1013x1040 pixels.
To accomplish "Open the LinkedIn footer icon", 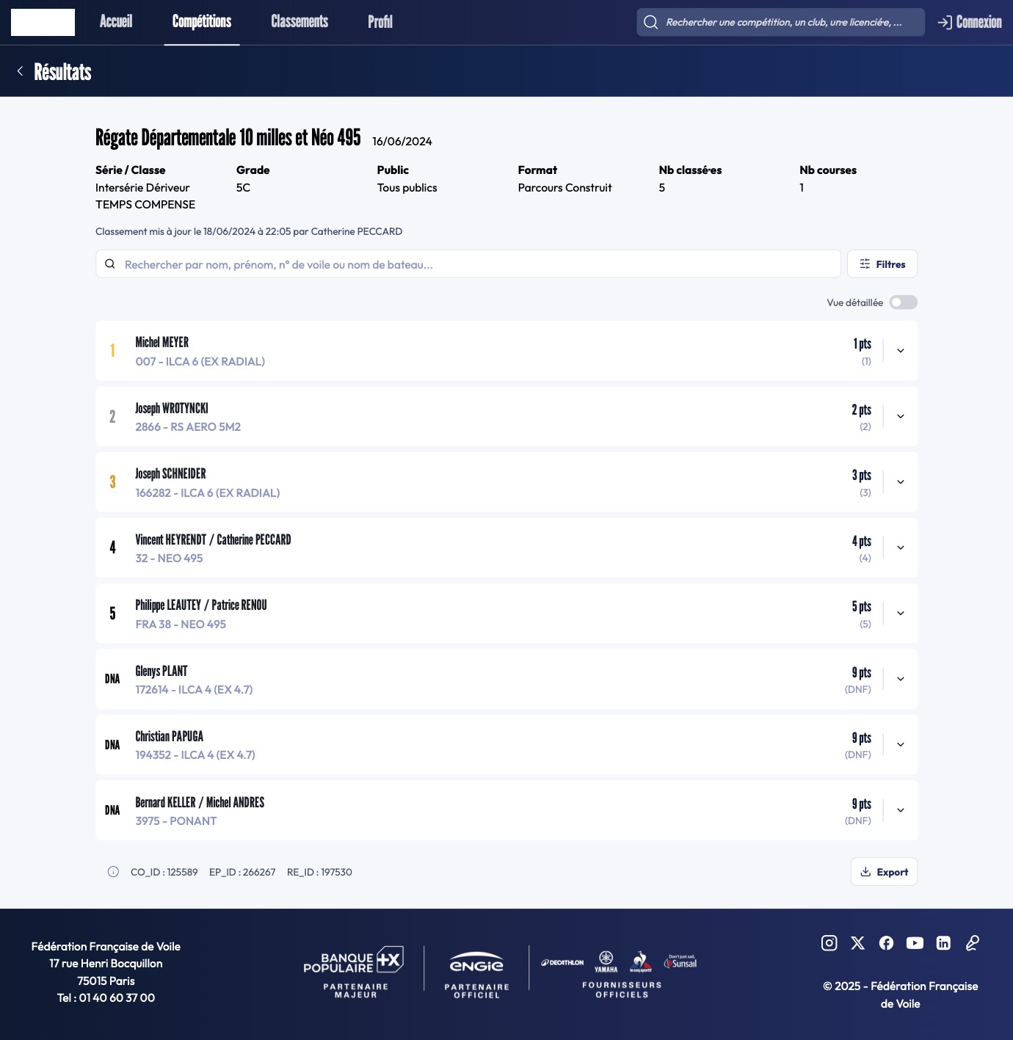I will [943, 943].
